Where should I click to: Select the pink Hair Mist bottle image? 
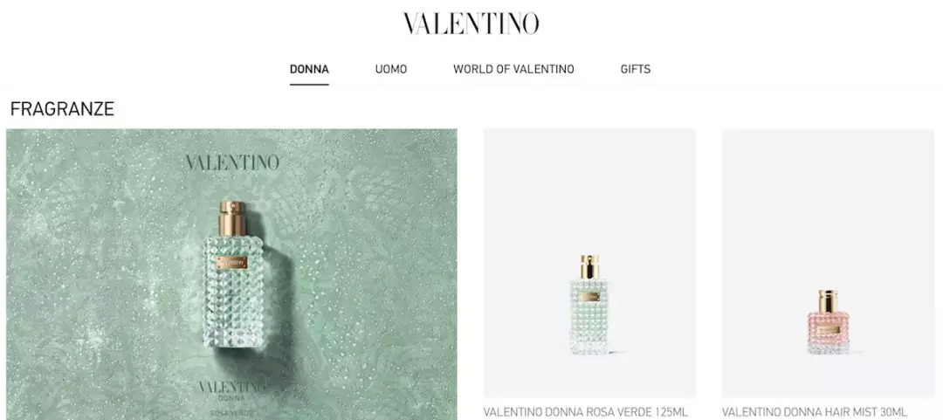click(828, 322)
